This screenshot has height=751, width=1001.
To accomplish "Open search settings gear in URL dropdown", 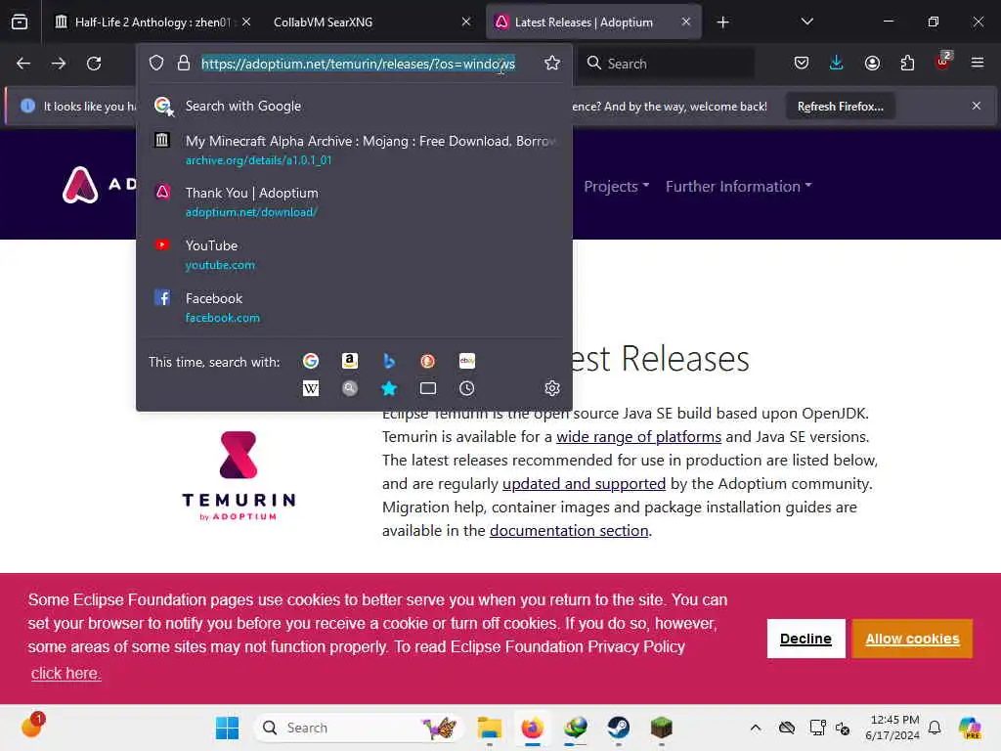I will 552,388.
